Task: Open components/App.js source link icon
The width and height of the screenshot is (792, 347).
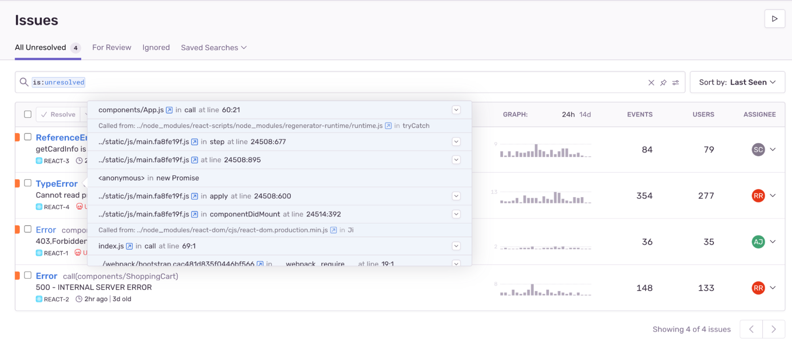Action: click(169, 110)
